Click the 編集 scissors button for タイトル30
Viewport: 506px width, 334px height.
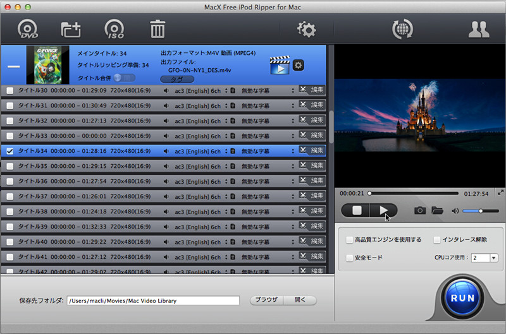point(312,90)
